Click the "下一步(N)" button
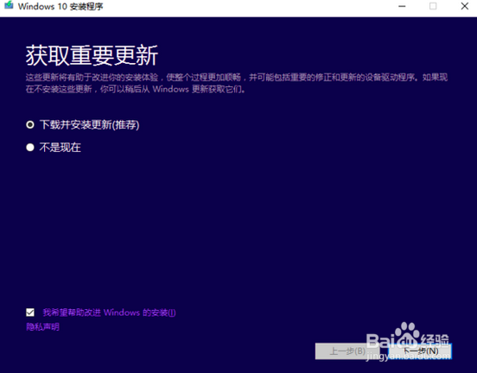This screenshot has height=373, width=477. [x=420, y=351]
